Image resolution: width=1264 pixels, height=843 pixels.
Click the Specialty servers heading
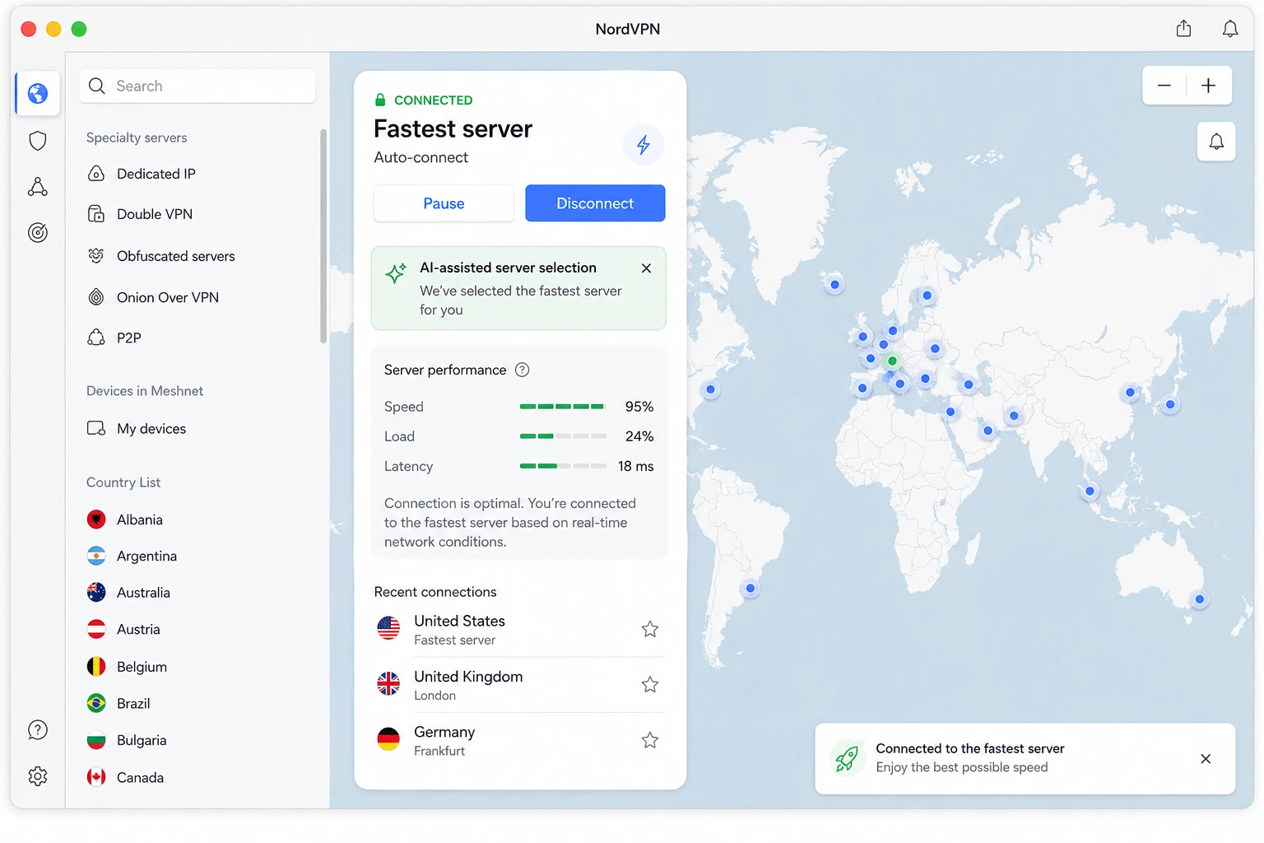(x=137, y=138)
